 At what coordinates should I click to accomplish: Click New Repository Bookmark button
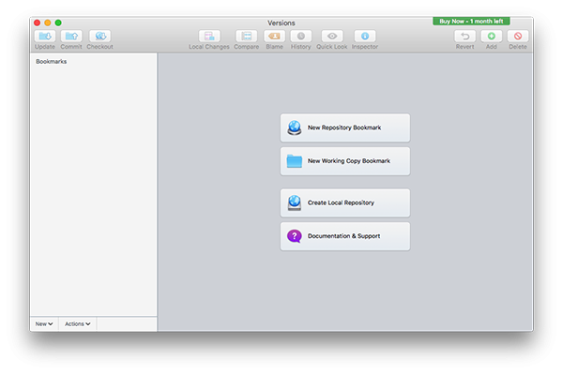click(x=345, y=127)
